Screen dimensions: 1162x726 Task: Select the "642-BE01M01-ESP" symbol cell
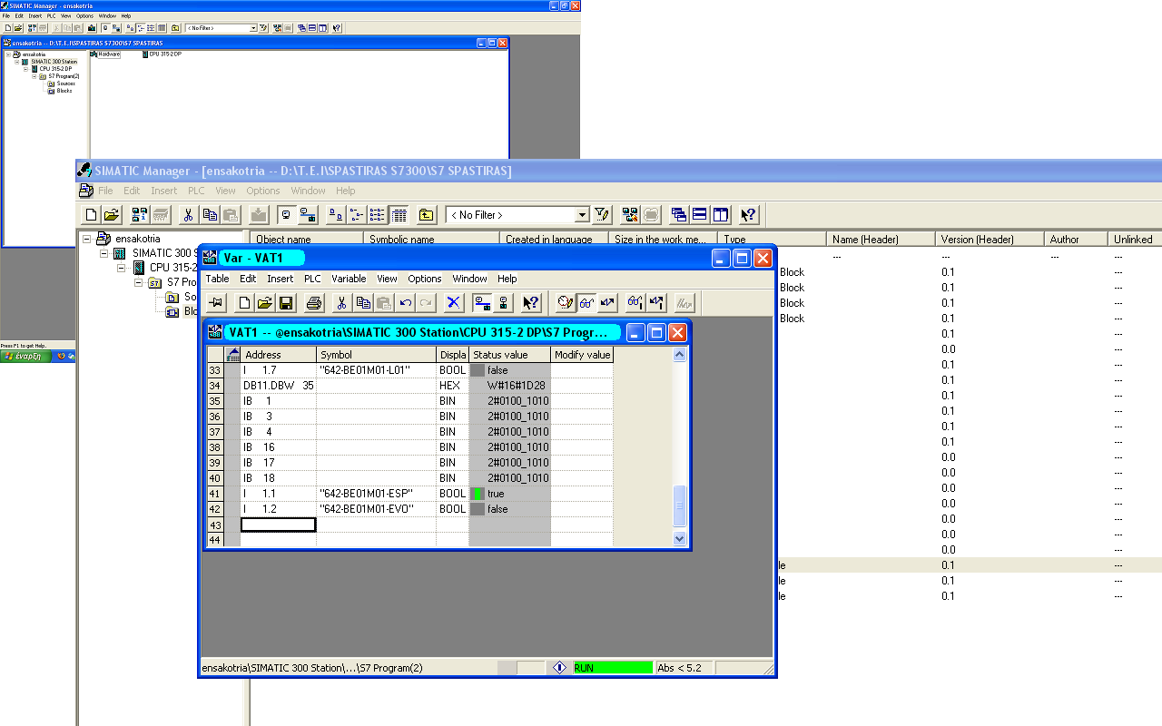376,494
